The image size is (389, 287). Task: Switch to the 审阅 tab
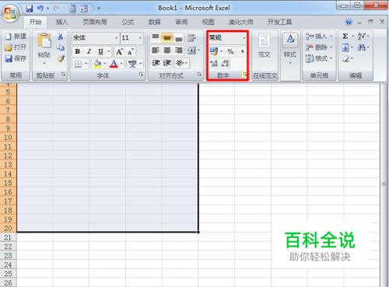point(181,22)
